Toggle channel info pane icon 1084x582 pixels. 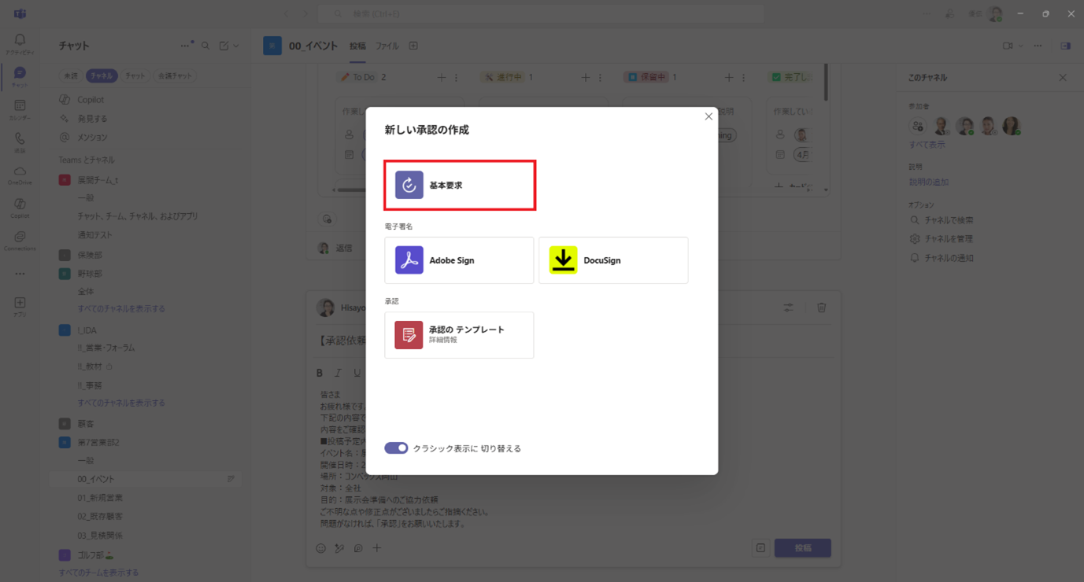click(x=1065, y=46)
